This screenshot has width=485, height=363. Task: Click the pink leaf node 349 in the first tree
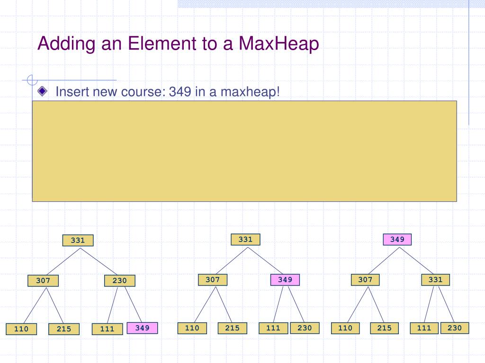pos(142,328)
